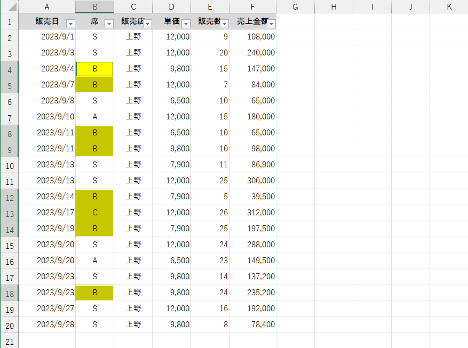Open the 単価 filter dropdown
Image resolution: width=468 pixels, height=348 pixels.
coord(186,23)
